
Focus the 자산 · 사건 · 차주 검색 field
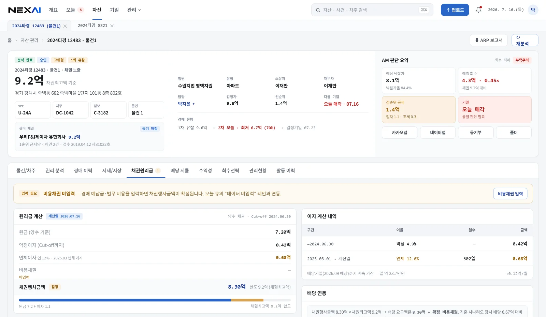tap(372, 10)
